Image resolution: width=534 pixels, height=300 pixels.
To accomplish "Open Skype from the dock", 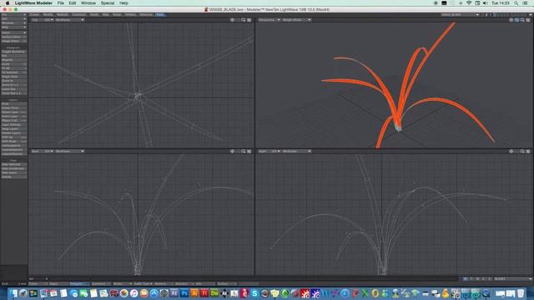I will tap(254, 293).
